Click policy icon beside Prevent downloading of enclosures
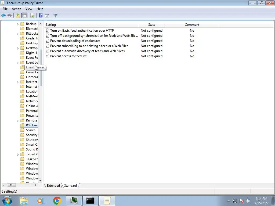 pos(47,41)
